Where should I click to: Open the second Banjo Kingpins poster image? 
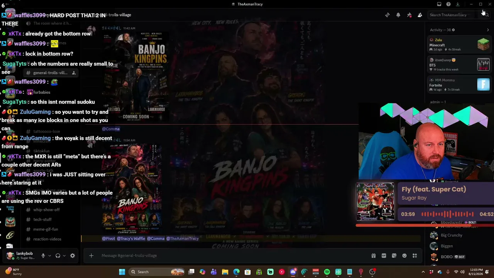[x=132, y=189]
